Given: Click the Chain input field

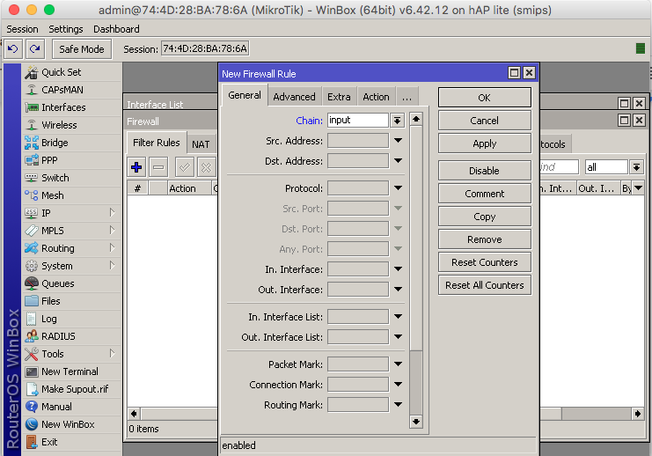Looking at the screenshot, I should point(358,121).
